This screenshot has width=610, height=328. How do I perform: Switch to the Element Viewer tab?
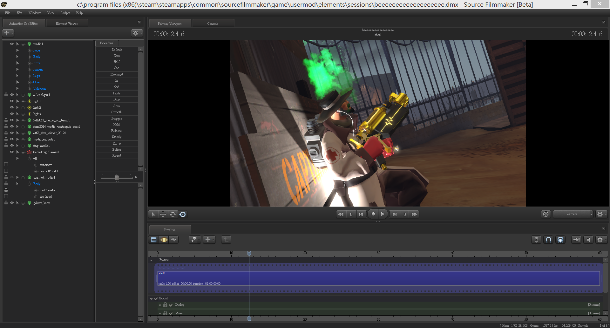67,24
